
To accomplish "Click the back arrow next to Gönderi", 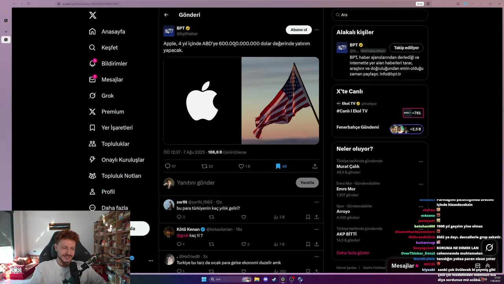I will tap(166, 15).
